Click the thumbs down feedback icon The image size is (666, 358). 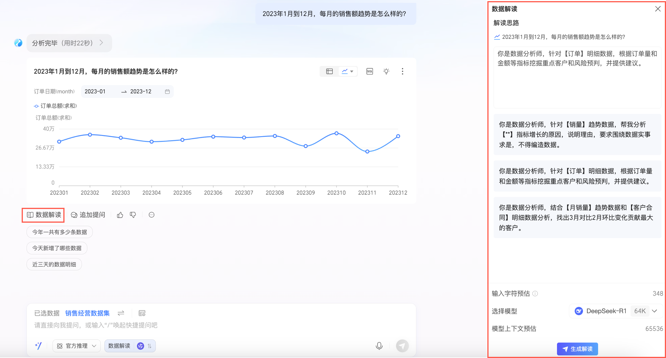(x=133, y=215)
